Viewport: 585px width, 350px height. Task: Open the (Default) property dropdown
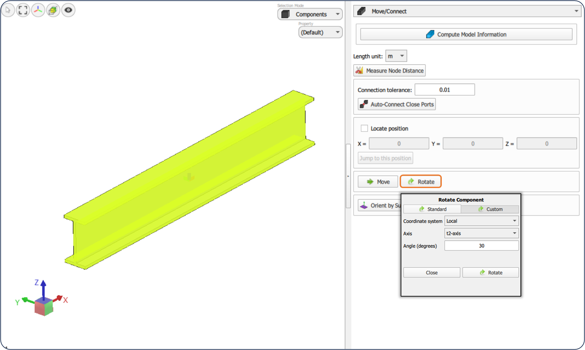[320, 32]
